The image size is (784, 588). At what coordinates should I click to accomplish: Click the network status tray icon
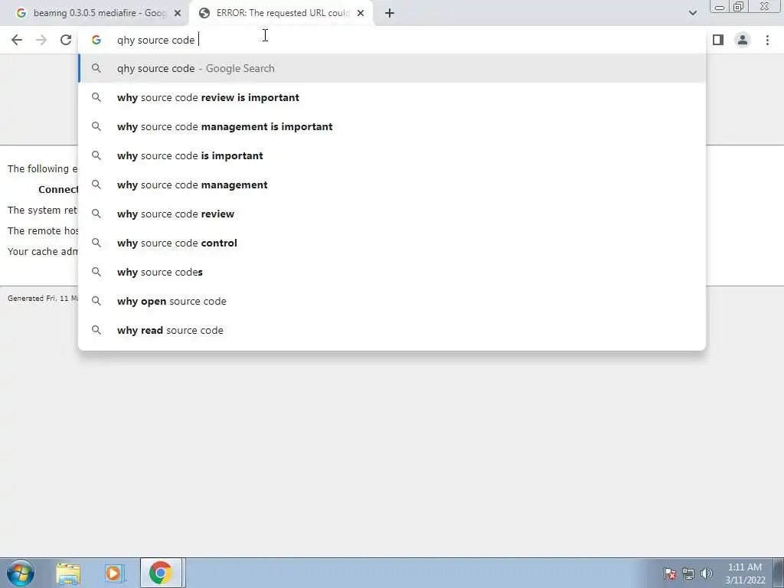tap(688, 573)
